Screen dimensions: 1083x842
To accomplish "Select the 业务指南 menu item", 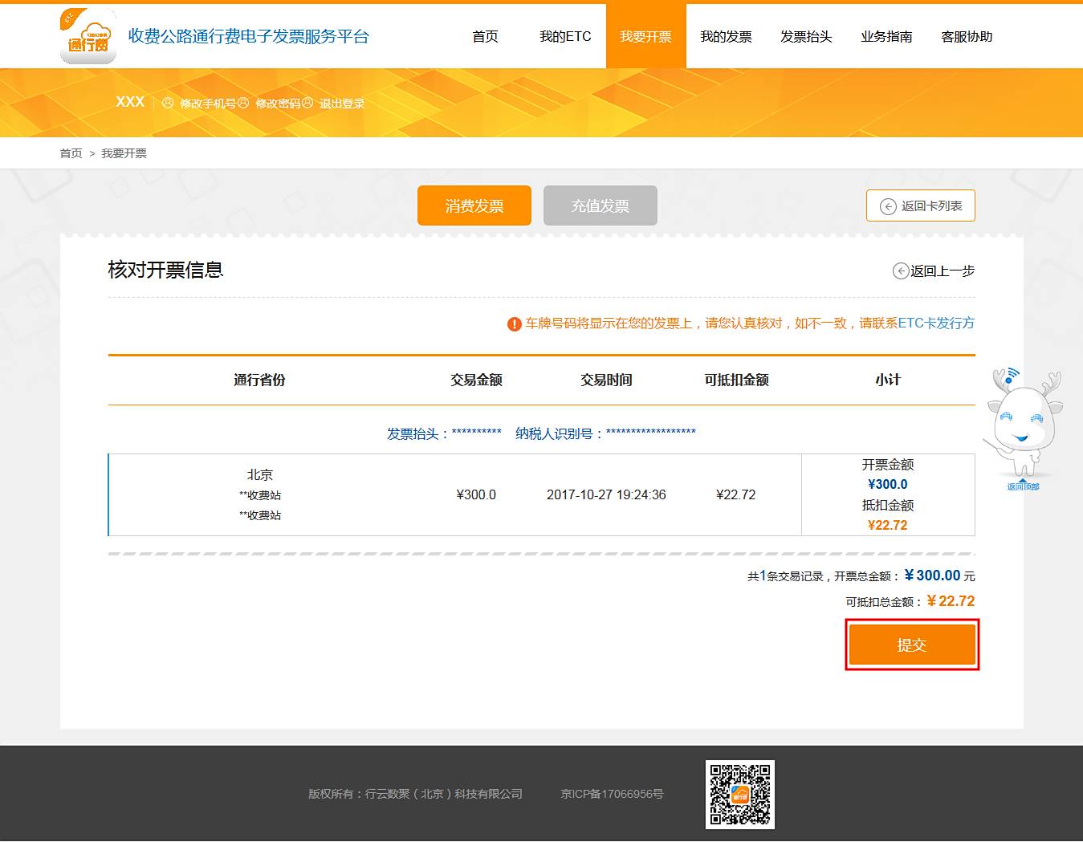I will [886, 37].
